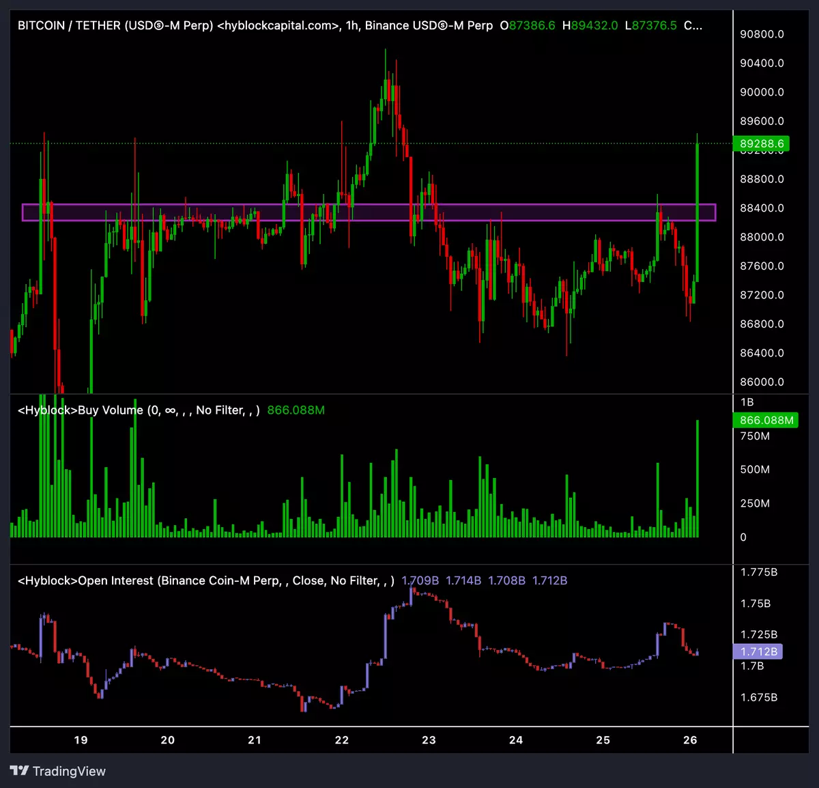
Task: Click the 1B label on volume axis
Action: pos(747,402)
